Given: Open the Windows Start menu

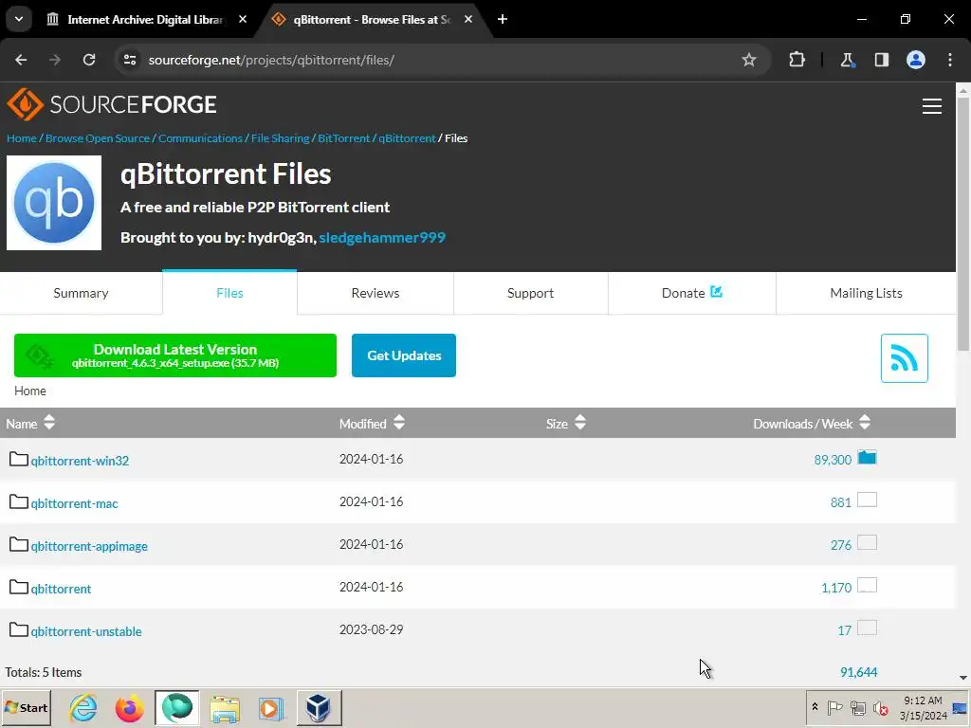Looking at the screenshot, I should (x=26, y=707).
